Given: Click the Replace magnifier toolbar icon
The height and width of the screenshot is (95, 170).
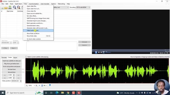Looking at the screenshot, I should pyautogui.click(x=19, y=7).
